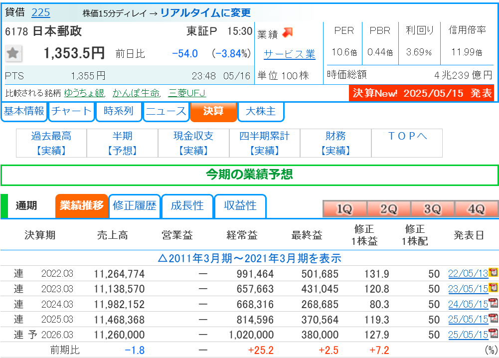Screen dimensions: 499x358
Task: Open the 25/05/15 date link in 2025.03 row
Action: 468,319
